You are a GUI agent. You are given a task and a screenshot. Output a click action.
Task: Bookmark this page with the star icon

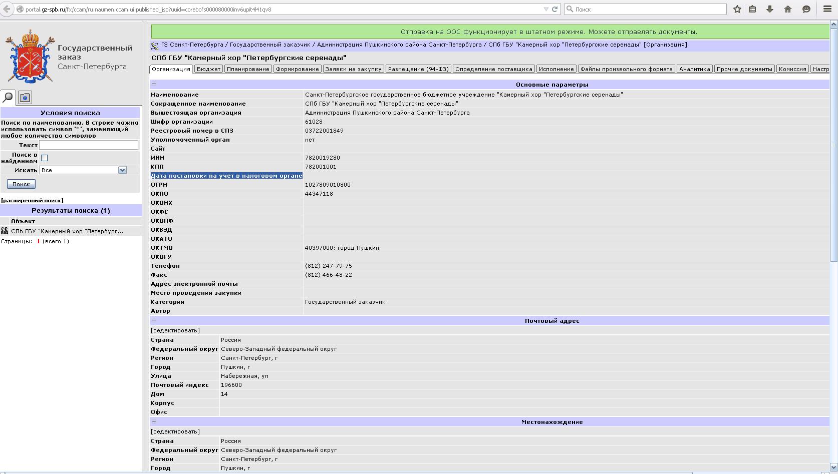(x=737, y=9)
